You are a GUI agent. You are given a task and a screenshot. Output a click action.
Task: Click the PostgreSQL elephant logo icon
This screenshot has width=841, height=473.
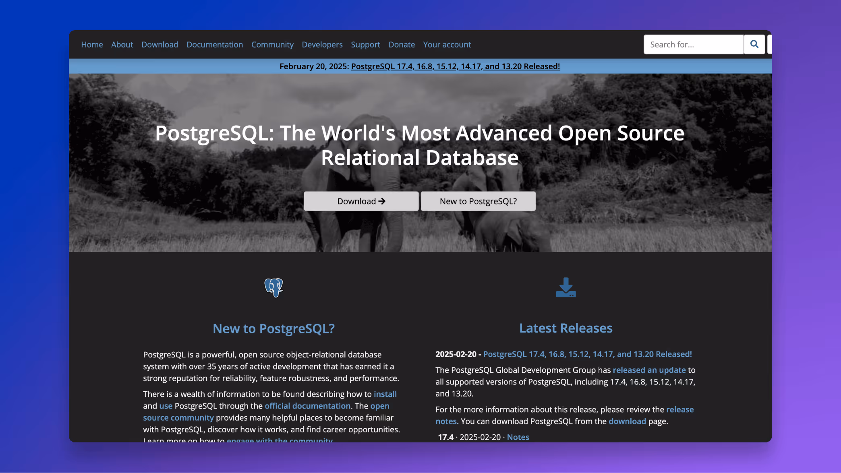pos(273,287)
